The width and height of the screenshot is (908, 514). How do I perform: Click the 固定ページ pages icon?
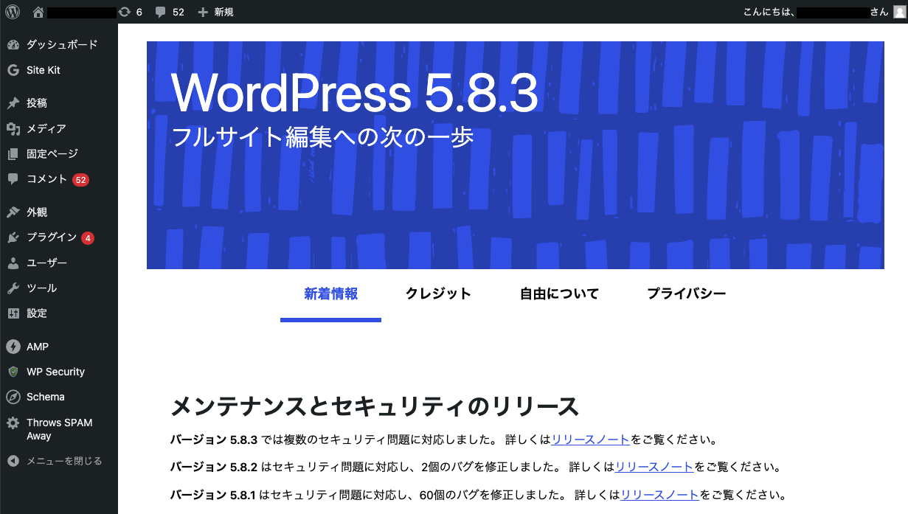coord(13,154)
